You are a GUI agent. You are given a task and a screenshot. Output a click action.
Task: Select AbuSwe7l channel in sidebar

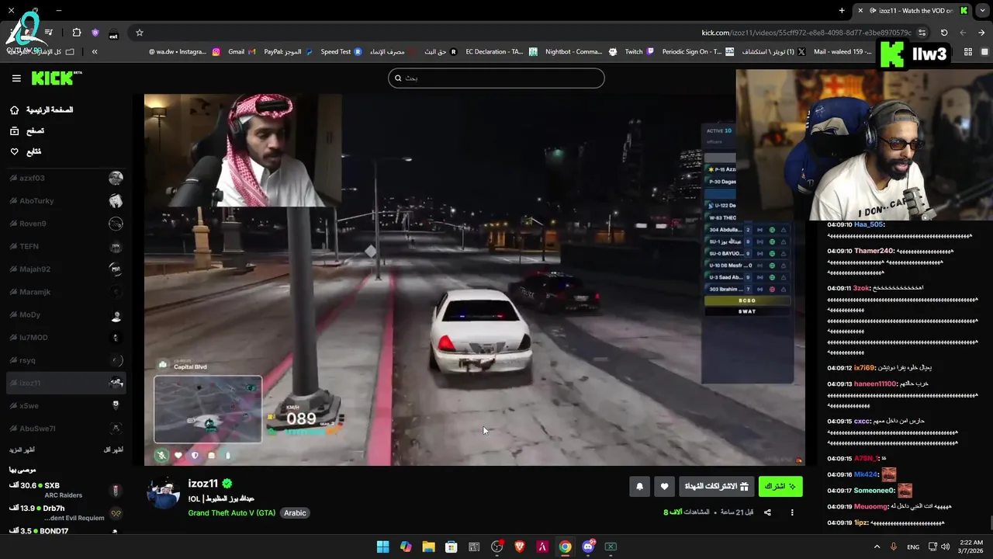66,429
